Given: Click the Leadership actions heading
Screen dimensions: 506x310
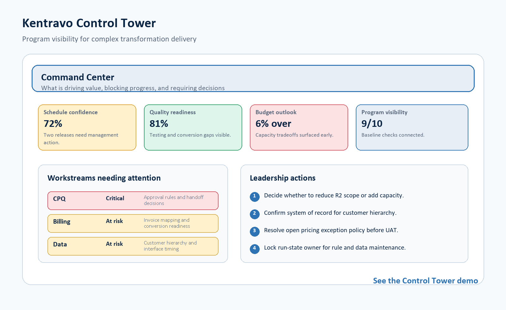Looking at the screenshot, I should pos(283,178).
